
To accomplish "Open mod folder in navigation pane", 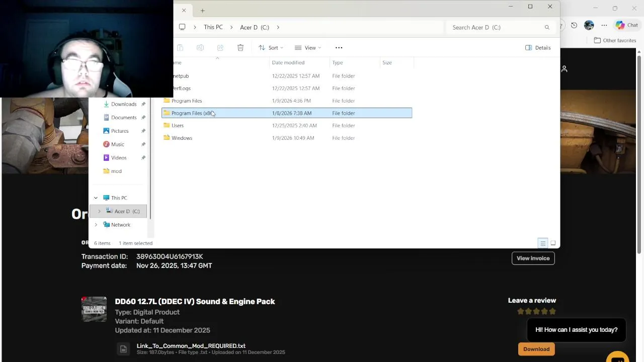I will (116, 171).
